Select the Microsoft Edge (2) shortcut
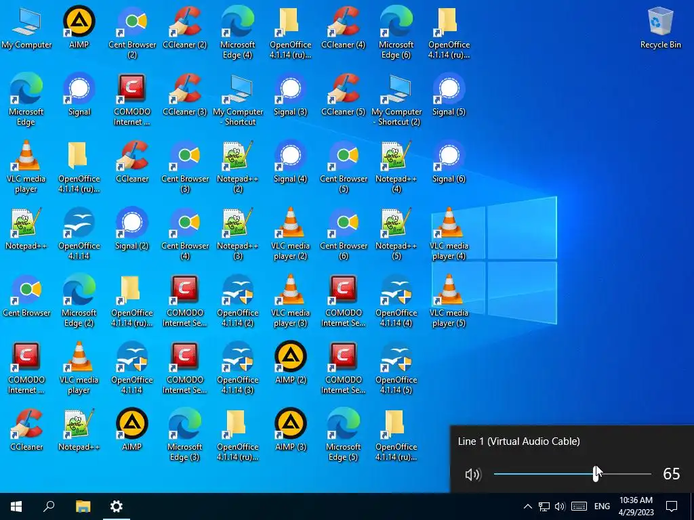694x520 pixels. [79, 301]
